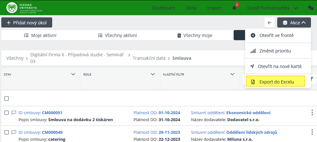Select Export do Excelu from the menu
The image size is (317, 142).
pyautogui.click(x=276, y=82)
